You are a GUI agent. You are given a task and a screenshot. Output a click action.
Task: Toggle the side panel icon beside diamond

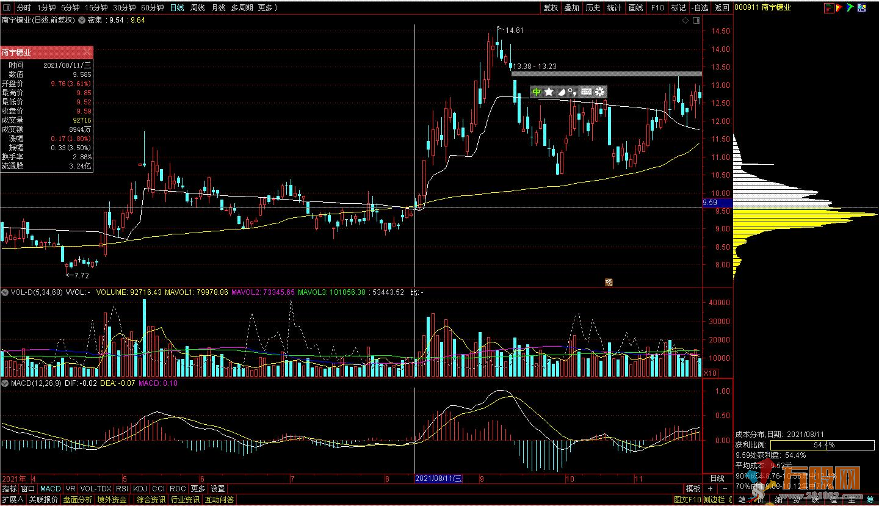(696, 20)
